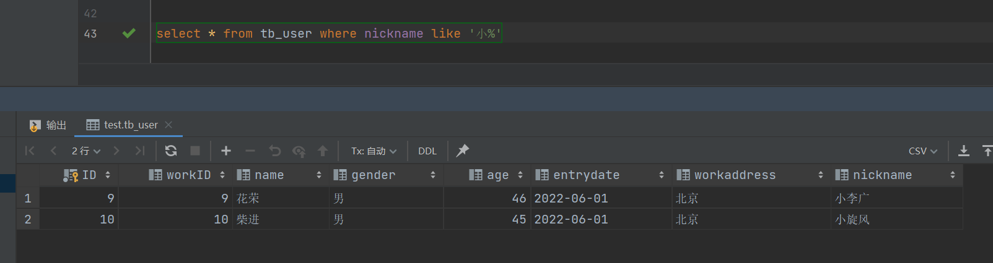Reload the query result data
This screenshot has height=263, width=993.
171,151
